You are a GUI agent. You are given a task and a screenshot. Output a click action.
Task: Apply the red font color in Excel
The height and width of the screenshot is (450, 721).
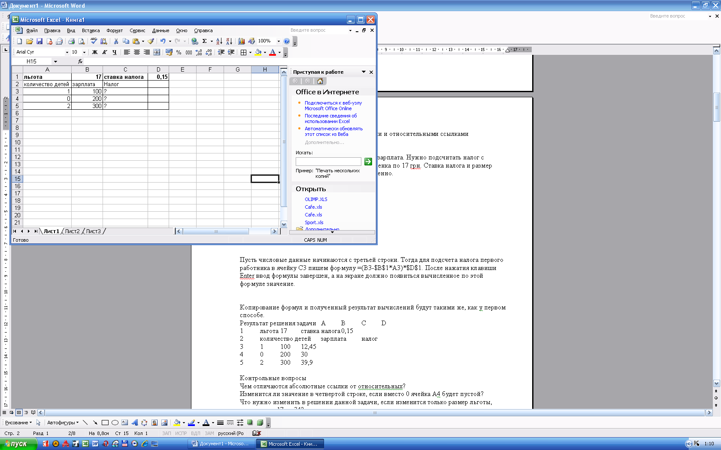(272, 52)
